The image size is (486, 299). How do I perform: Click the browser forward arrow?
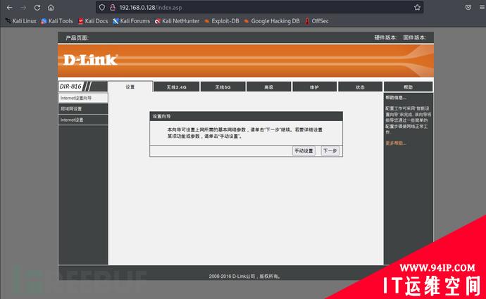coord(23,8)
